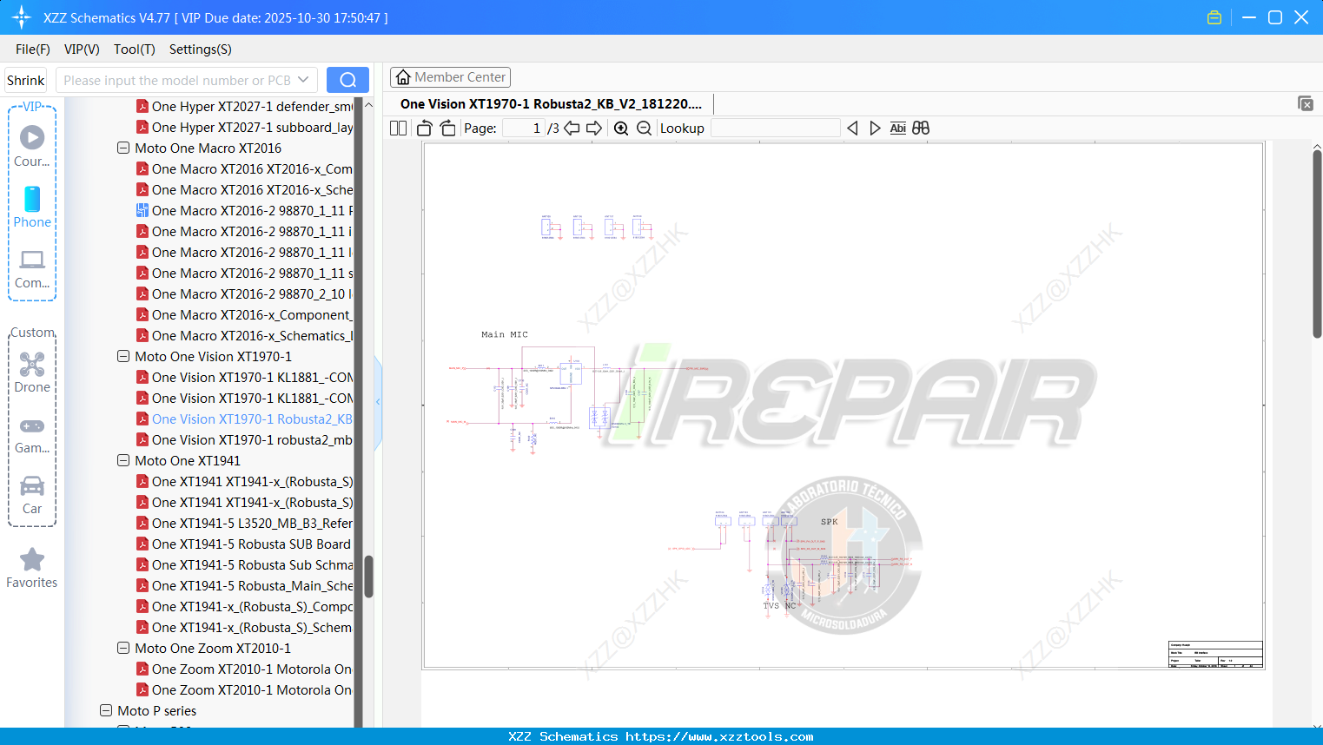Click the Shrink button above the sidebar
1323x745 pixels.
pyautogui.click(x=25, y=79)
